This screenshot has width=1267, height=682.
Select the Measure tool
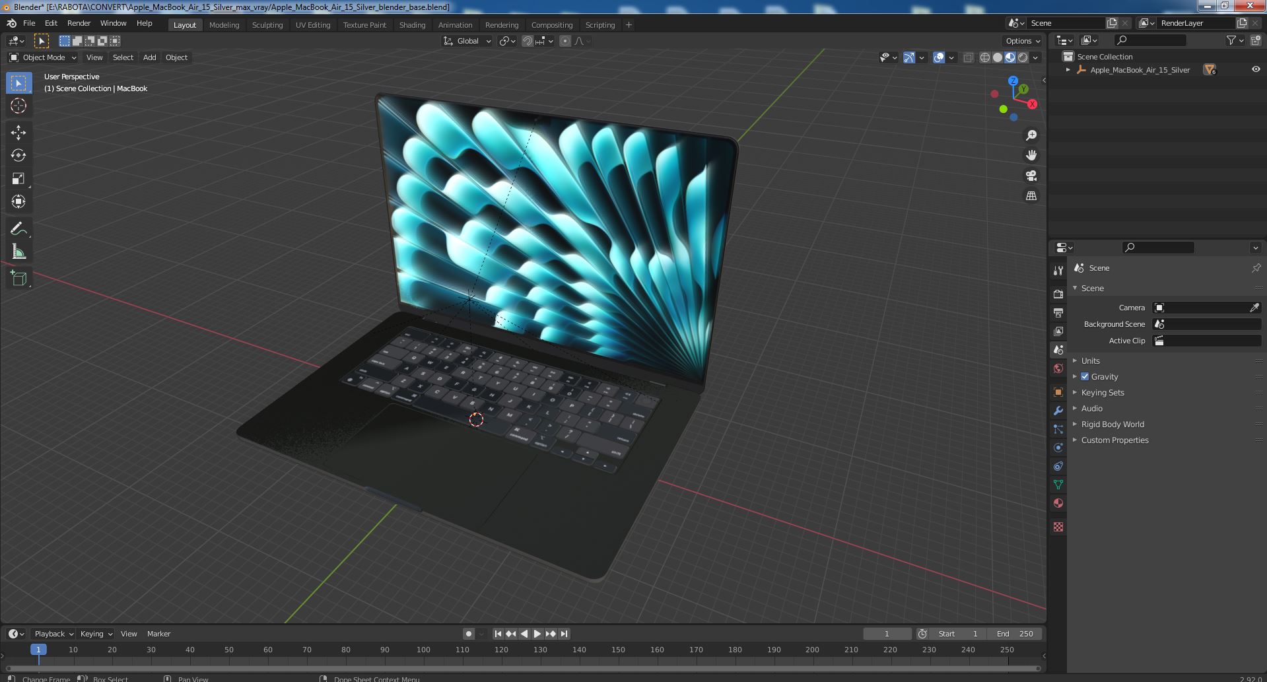pos(18,252)
